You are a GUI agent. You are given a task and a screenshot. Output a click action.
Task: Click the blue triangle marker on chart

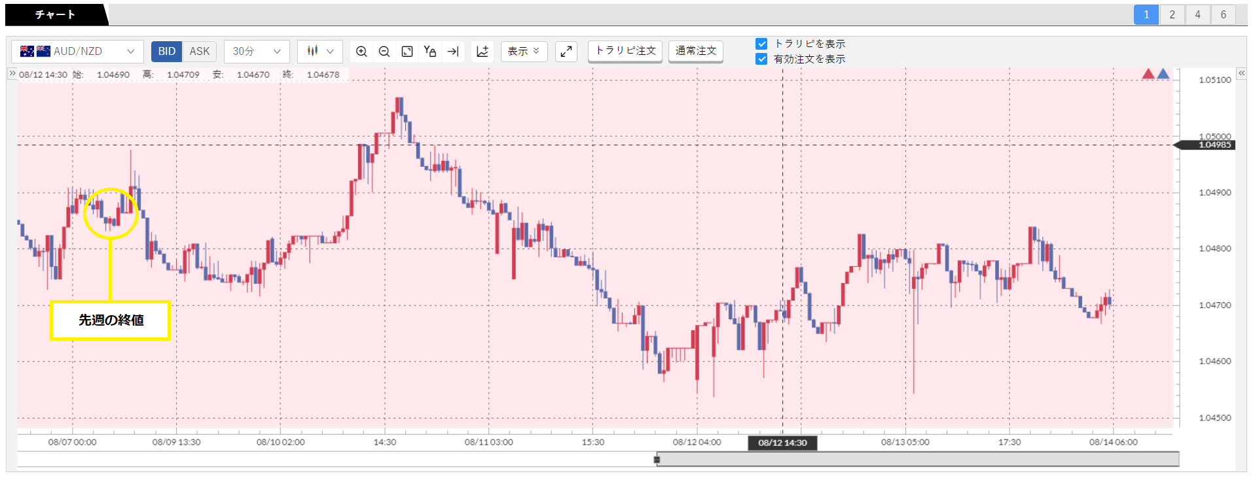pos(1163,74)
